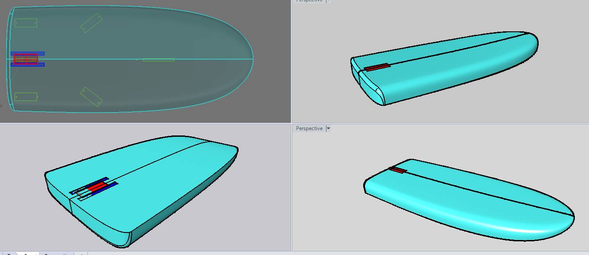The height and width of the screenshot is (255, 589).
Task: Open the upper-right viewport menu arrow
Action: click(x=328, y=1)
